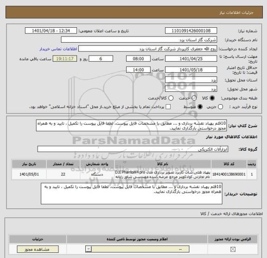Choose متوسط purchase process type
Image resolution: width=267 pixels, height=258 pixels.
click(200, 107)
